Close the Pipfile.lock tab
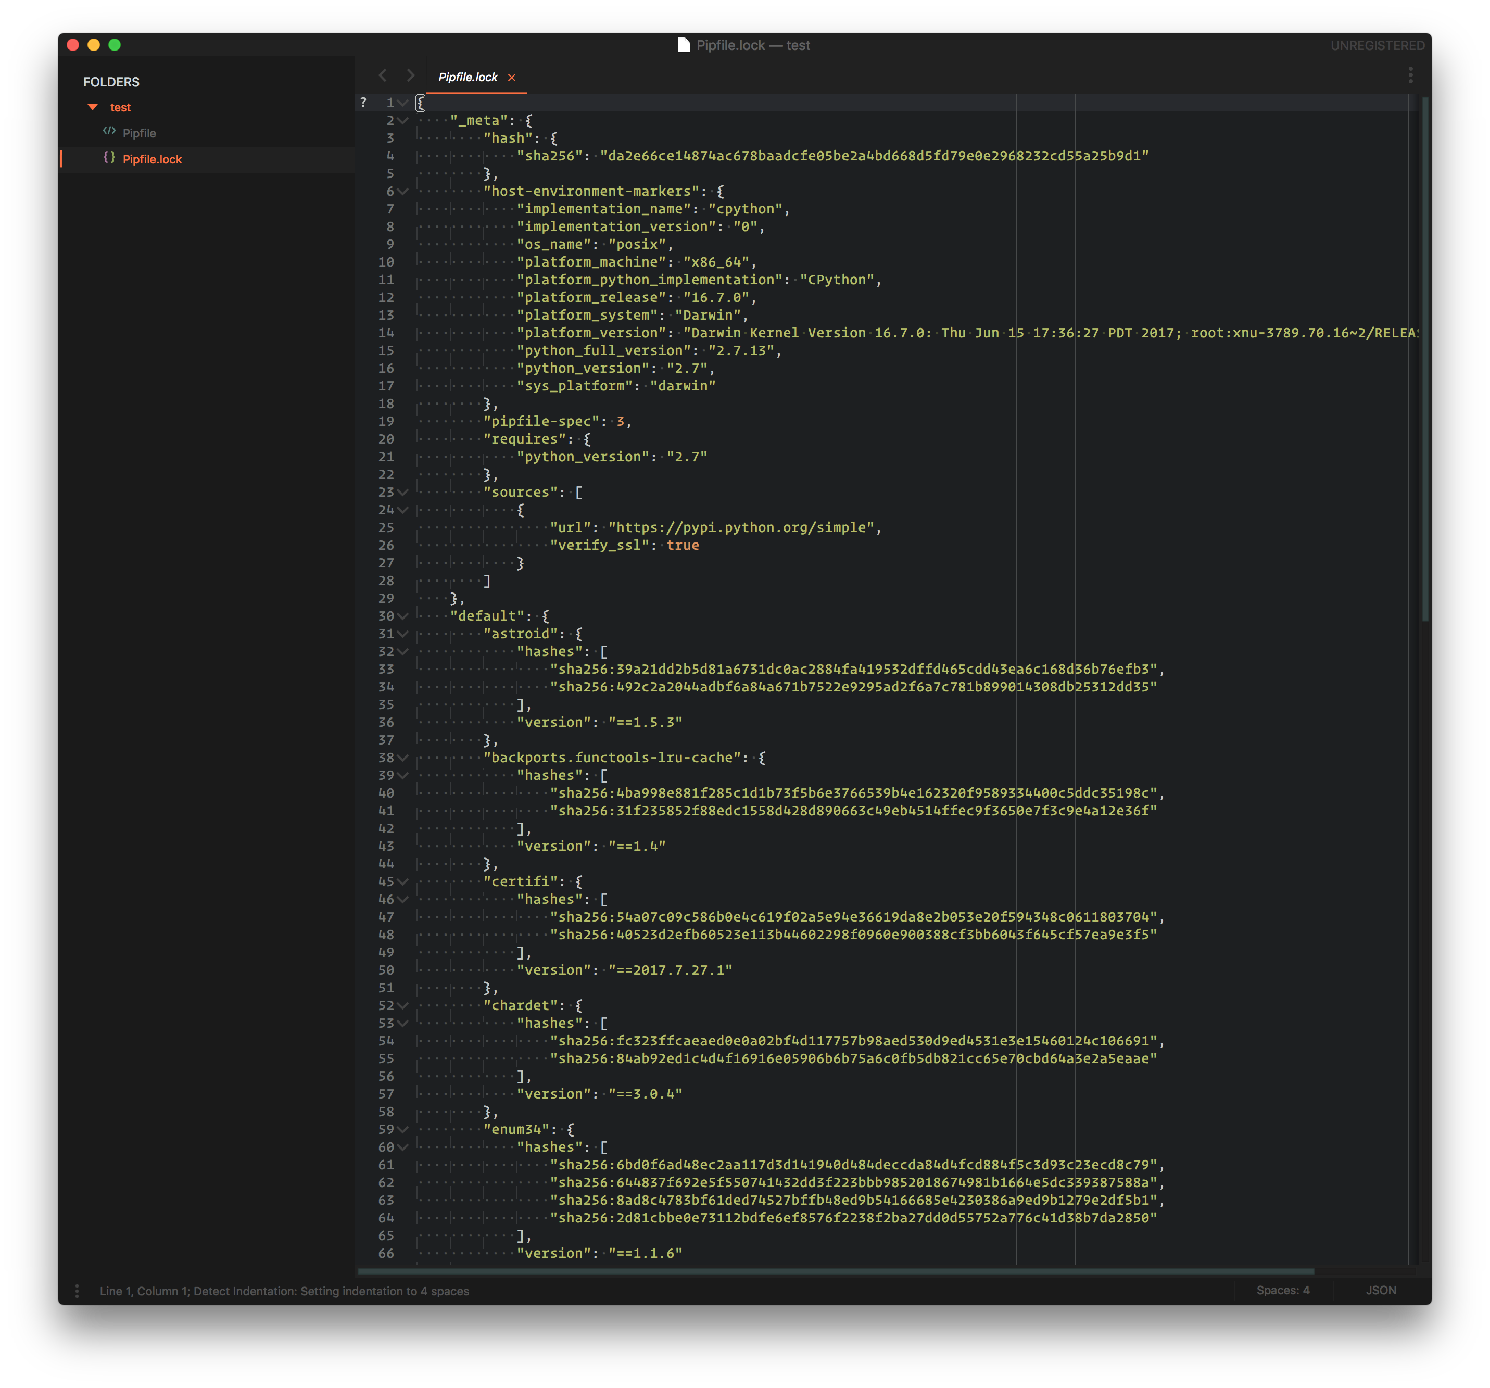This screenshot has height=1388, width=1490. tap(511, 77)
